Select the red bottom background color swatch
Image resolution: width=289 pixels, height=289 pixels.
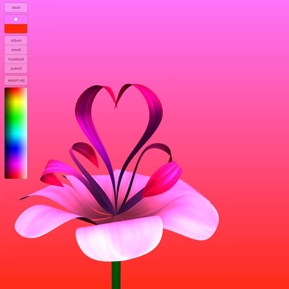(16, 29)
